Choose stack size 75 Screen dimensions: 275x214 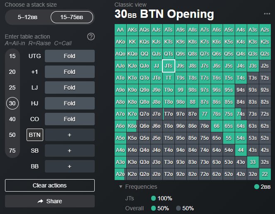pos(12,151)
